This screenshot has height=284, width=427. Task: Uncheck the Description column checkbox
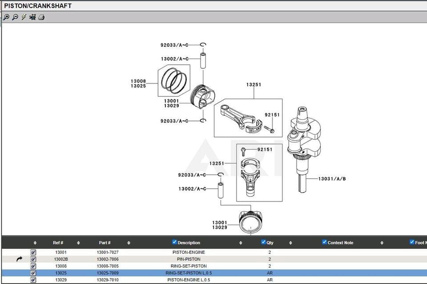tap(174, 242)
